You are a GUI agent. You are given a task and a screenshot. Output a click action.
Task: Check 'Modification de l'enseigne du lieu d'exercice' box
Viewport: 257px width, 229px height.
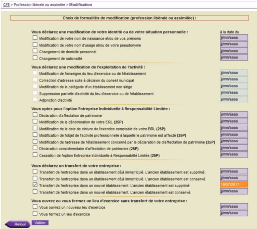35,73
